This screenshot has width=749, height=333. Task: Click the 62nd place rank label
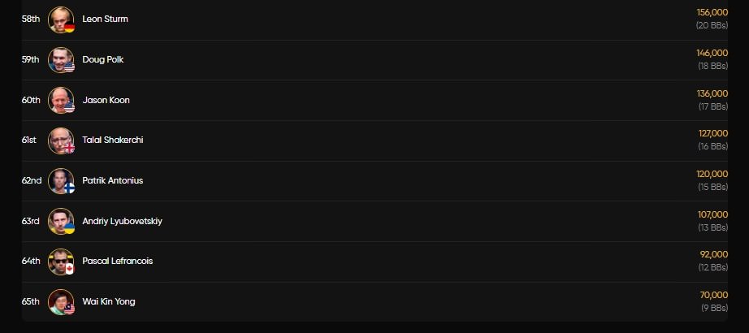click(x=32, y=180)
